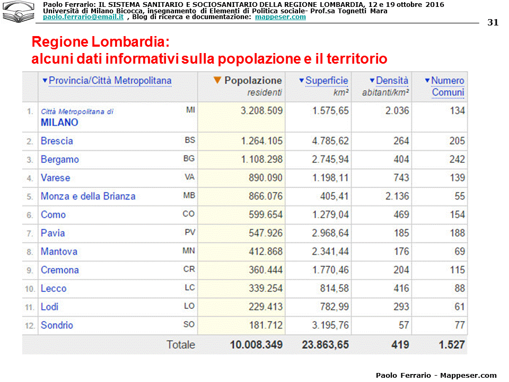Click the Popolazione column header
The height and width of the screenshot is (382, 509).
253,81
